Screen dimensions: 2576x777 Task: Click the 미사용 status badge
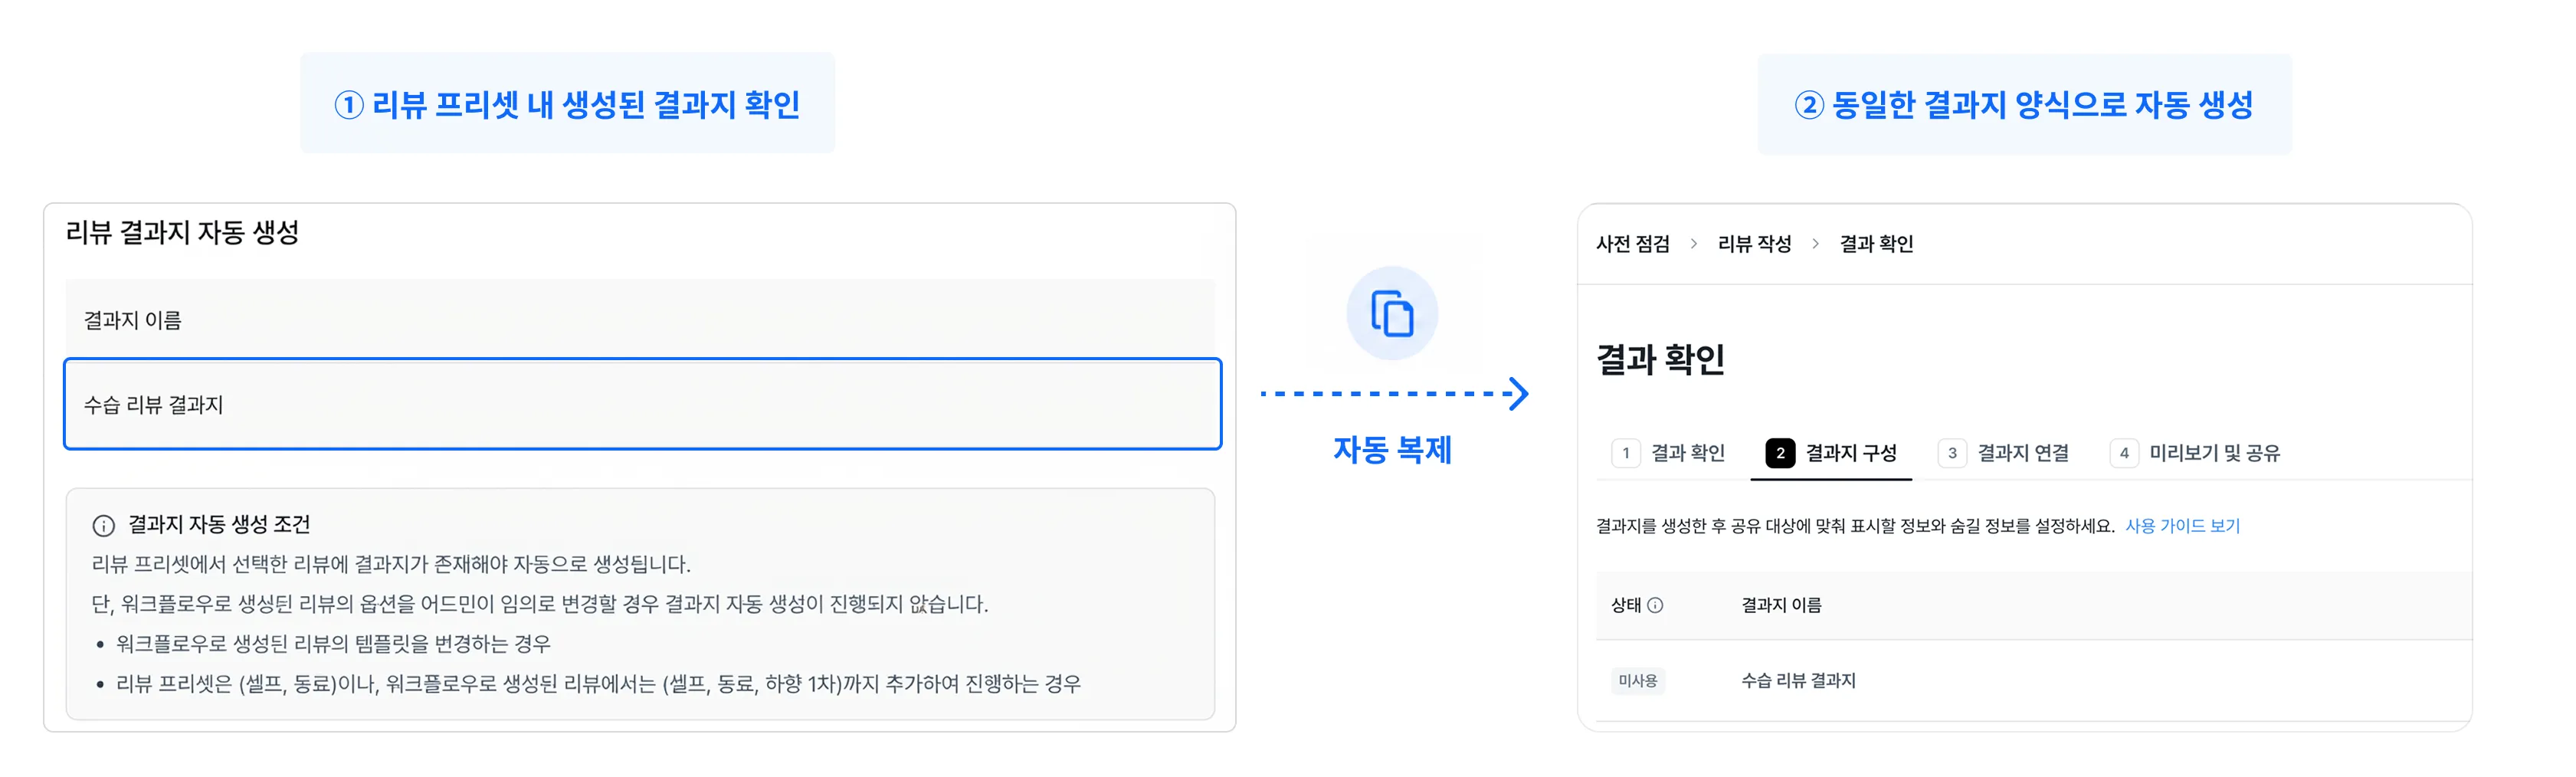point(1637,681)
